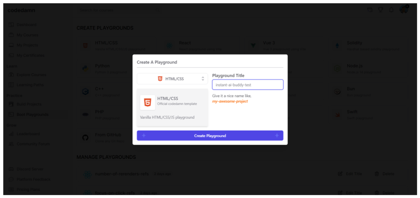Select the HTML/CSS official template card
The width and height of the screenshot is (420, 198).
pyautogui.click(x=172, y=108)
